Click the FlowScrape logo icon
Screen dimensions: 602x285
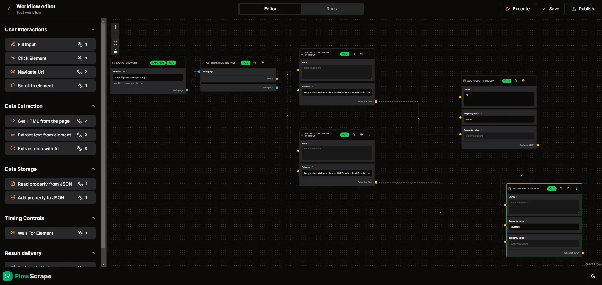tap(7, 276)
